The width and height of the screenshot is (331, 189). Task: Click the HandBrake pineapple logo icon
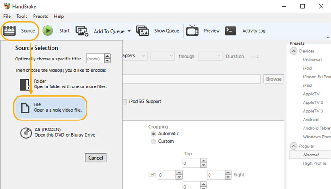coord(7,6)
